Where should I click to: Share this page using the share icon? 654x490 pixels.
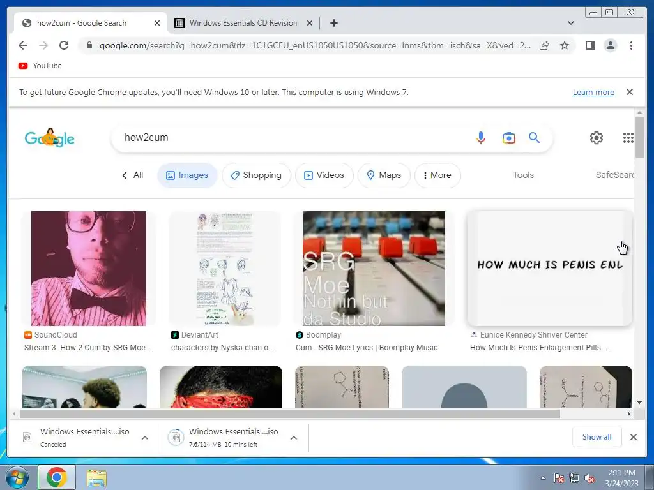[544, 45]
